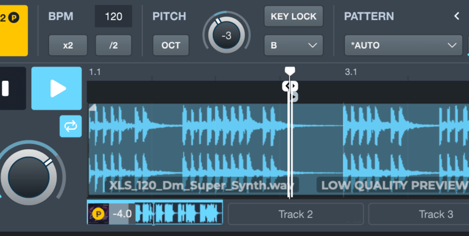This screenshot has width=469, height=236.
Task: Click the left-right arrows handle under the playhead
Action: coord(290,86)
